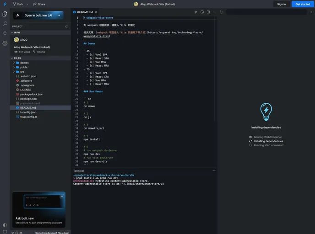Viewport: 315px width, 234px height.
Task: Add a new terminal with plus icon
Action: pos(214,170)
